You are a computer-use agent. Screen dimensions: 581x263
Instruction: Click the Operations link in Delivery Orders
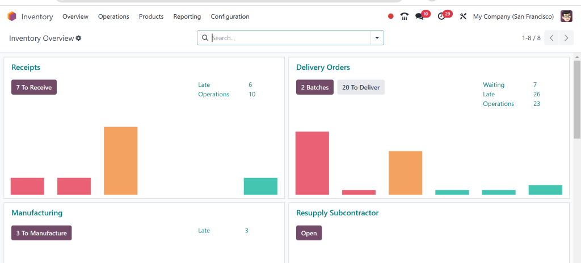(x=498, y=104)
